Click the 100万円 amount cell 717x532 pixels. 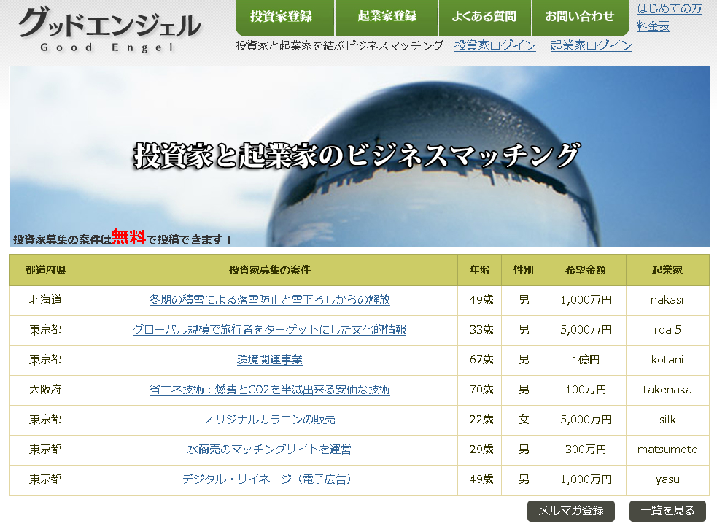coord(586,389)
